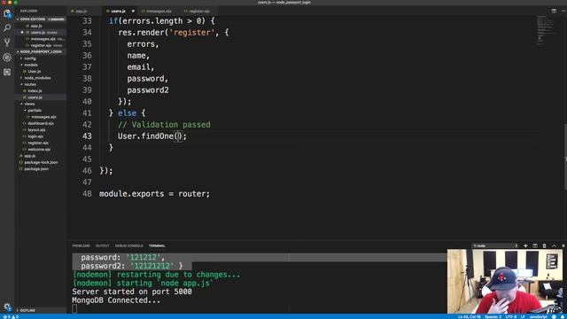Click errors and warnings count in status bar
The image size is (567, 319).
11,317
